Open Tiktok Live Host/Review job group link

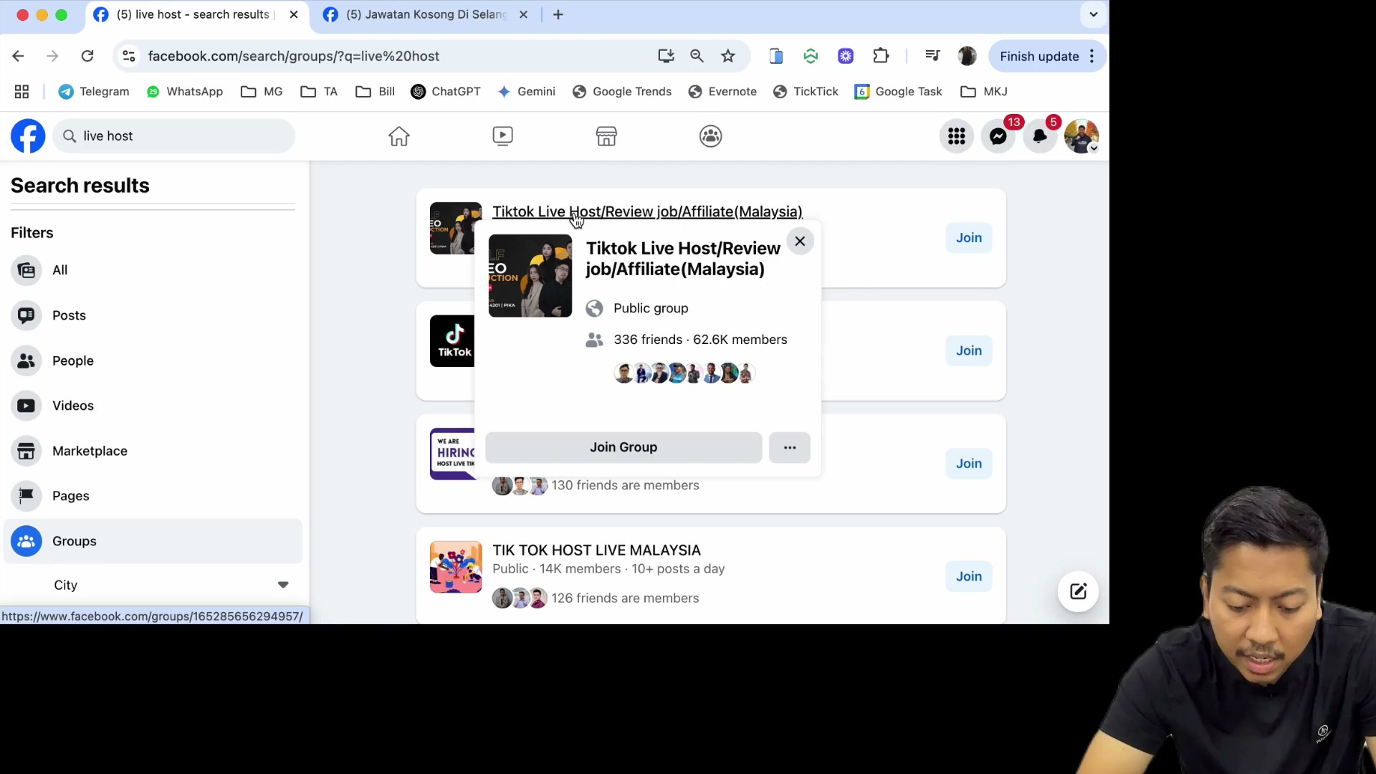pos(647,211)
